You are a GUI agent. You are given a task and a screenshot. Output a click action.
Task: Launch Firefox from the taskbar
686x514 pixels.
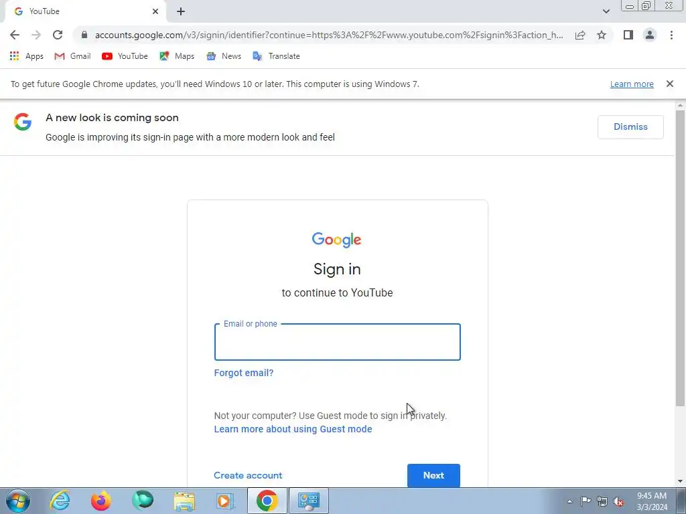(101, 501)
